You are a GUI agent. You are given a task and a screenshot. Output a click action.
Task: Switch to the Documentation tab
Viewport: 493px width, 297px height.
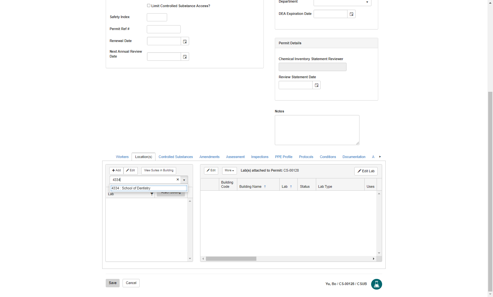354,157
